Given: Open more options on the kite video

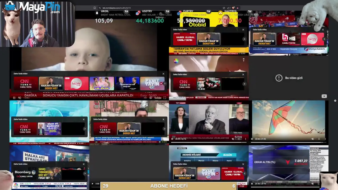Looking at the screenshot, I should coord(325,139).
